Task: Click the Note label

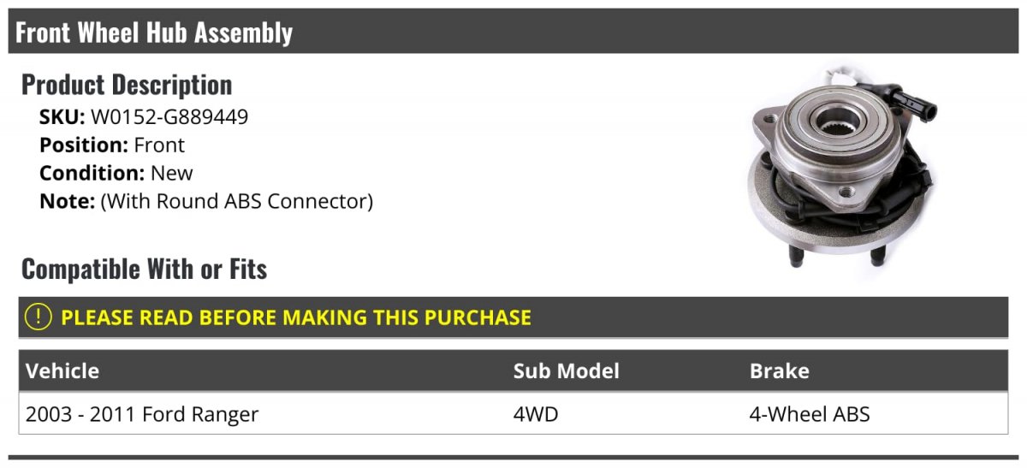Action: (x=68, y=202)
